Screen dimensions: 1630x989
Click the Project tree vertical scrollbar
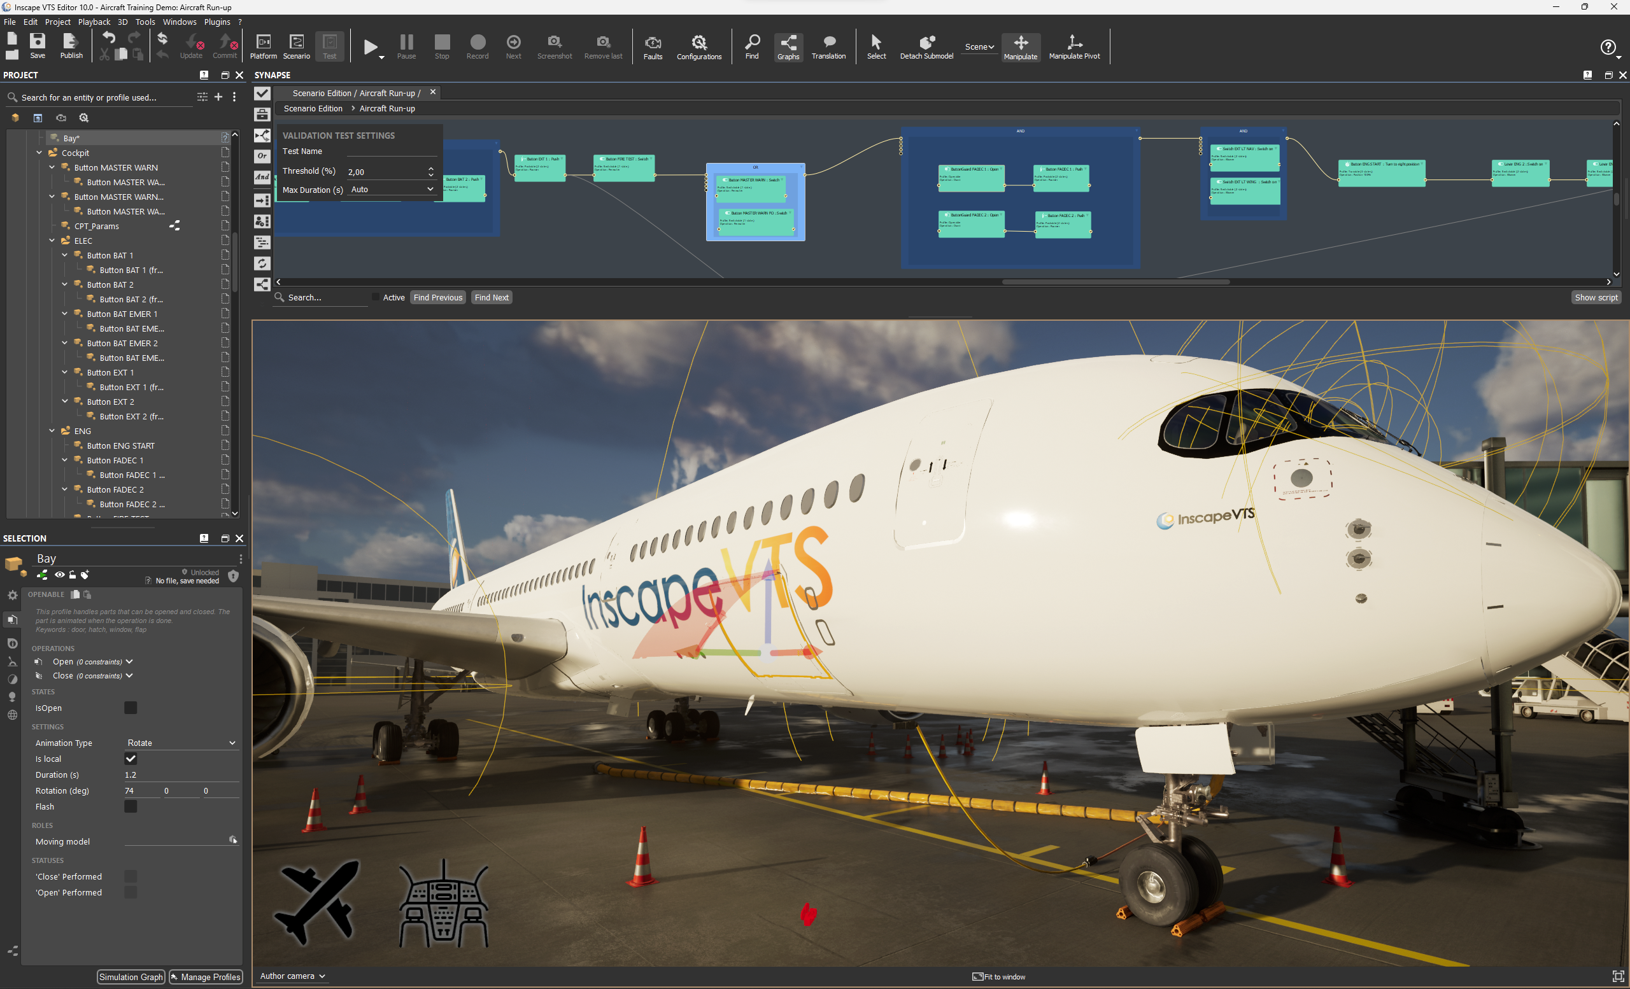pos(234,261)
